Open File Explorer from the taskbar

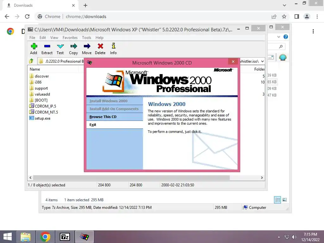(26, 237)
